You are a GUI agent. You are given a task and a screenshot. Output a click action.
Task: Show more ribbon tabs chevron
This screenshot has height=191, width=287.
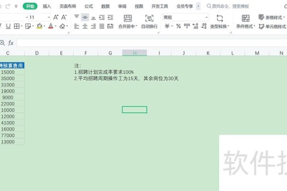coord(198,6)
